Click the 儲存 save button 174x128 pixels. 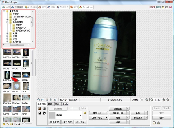point(162,118)
